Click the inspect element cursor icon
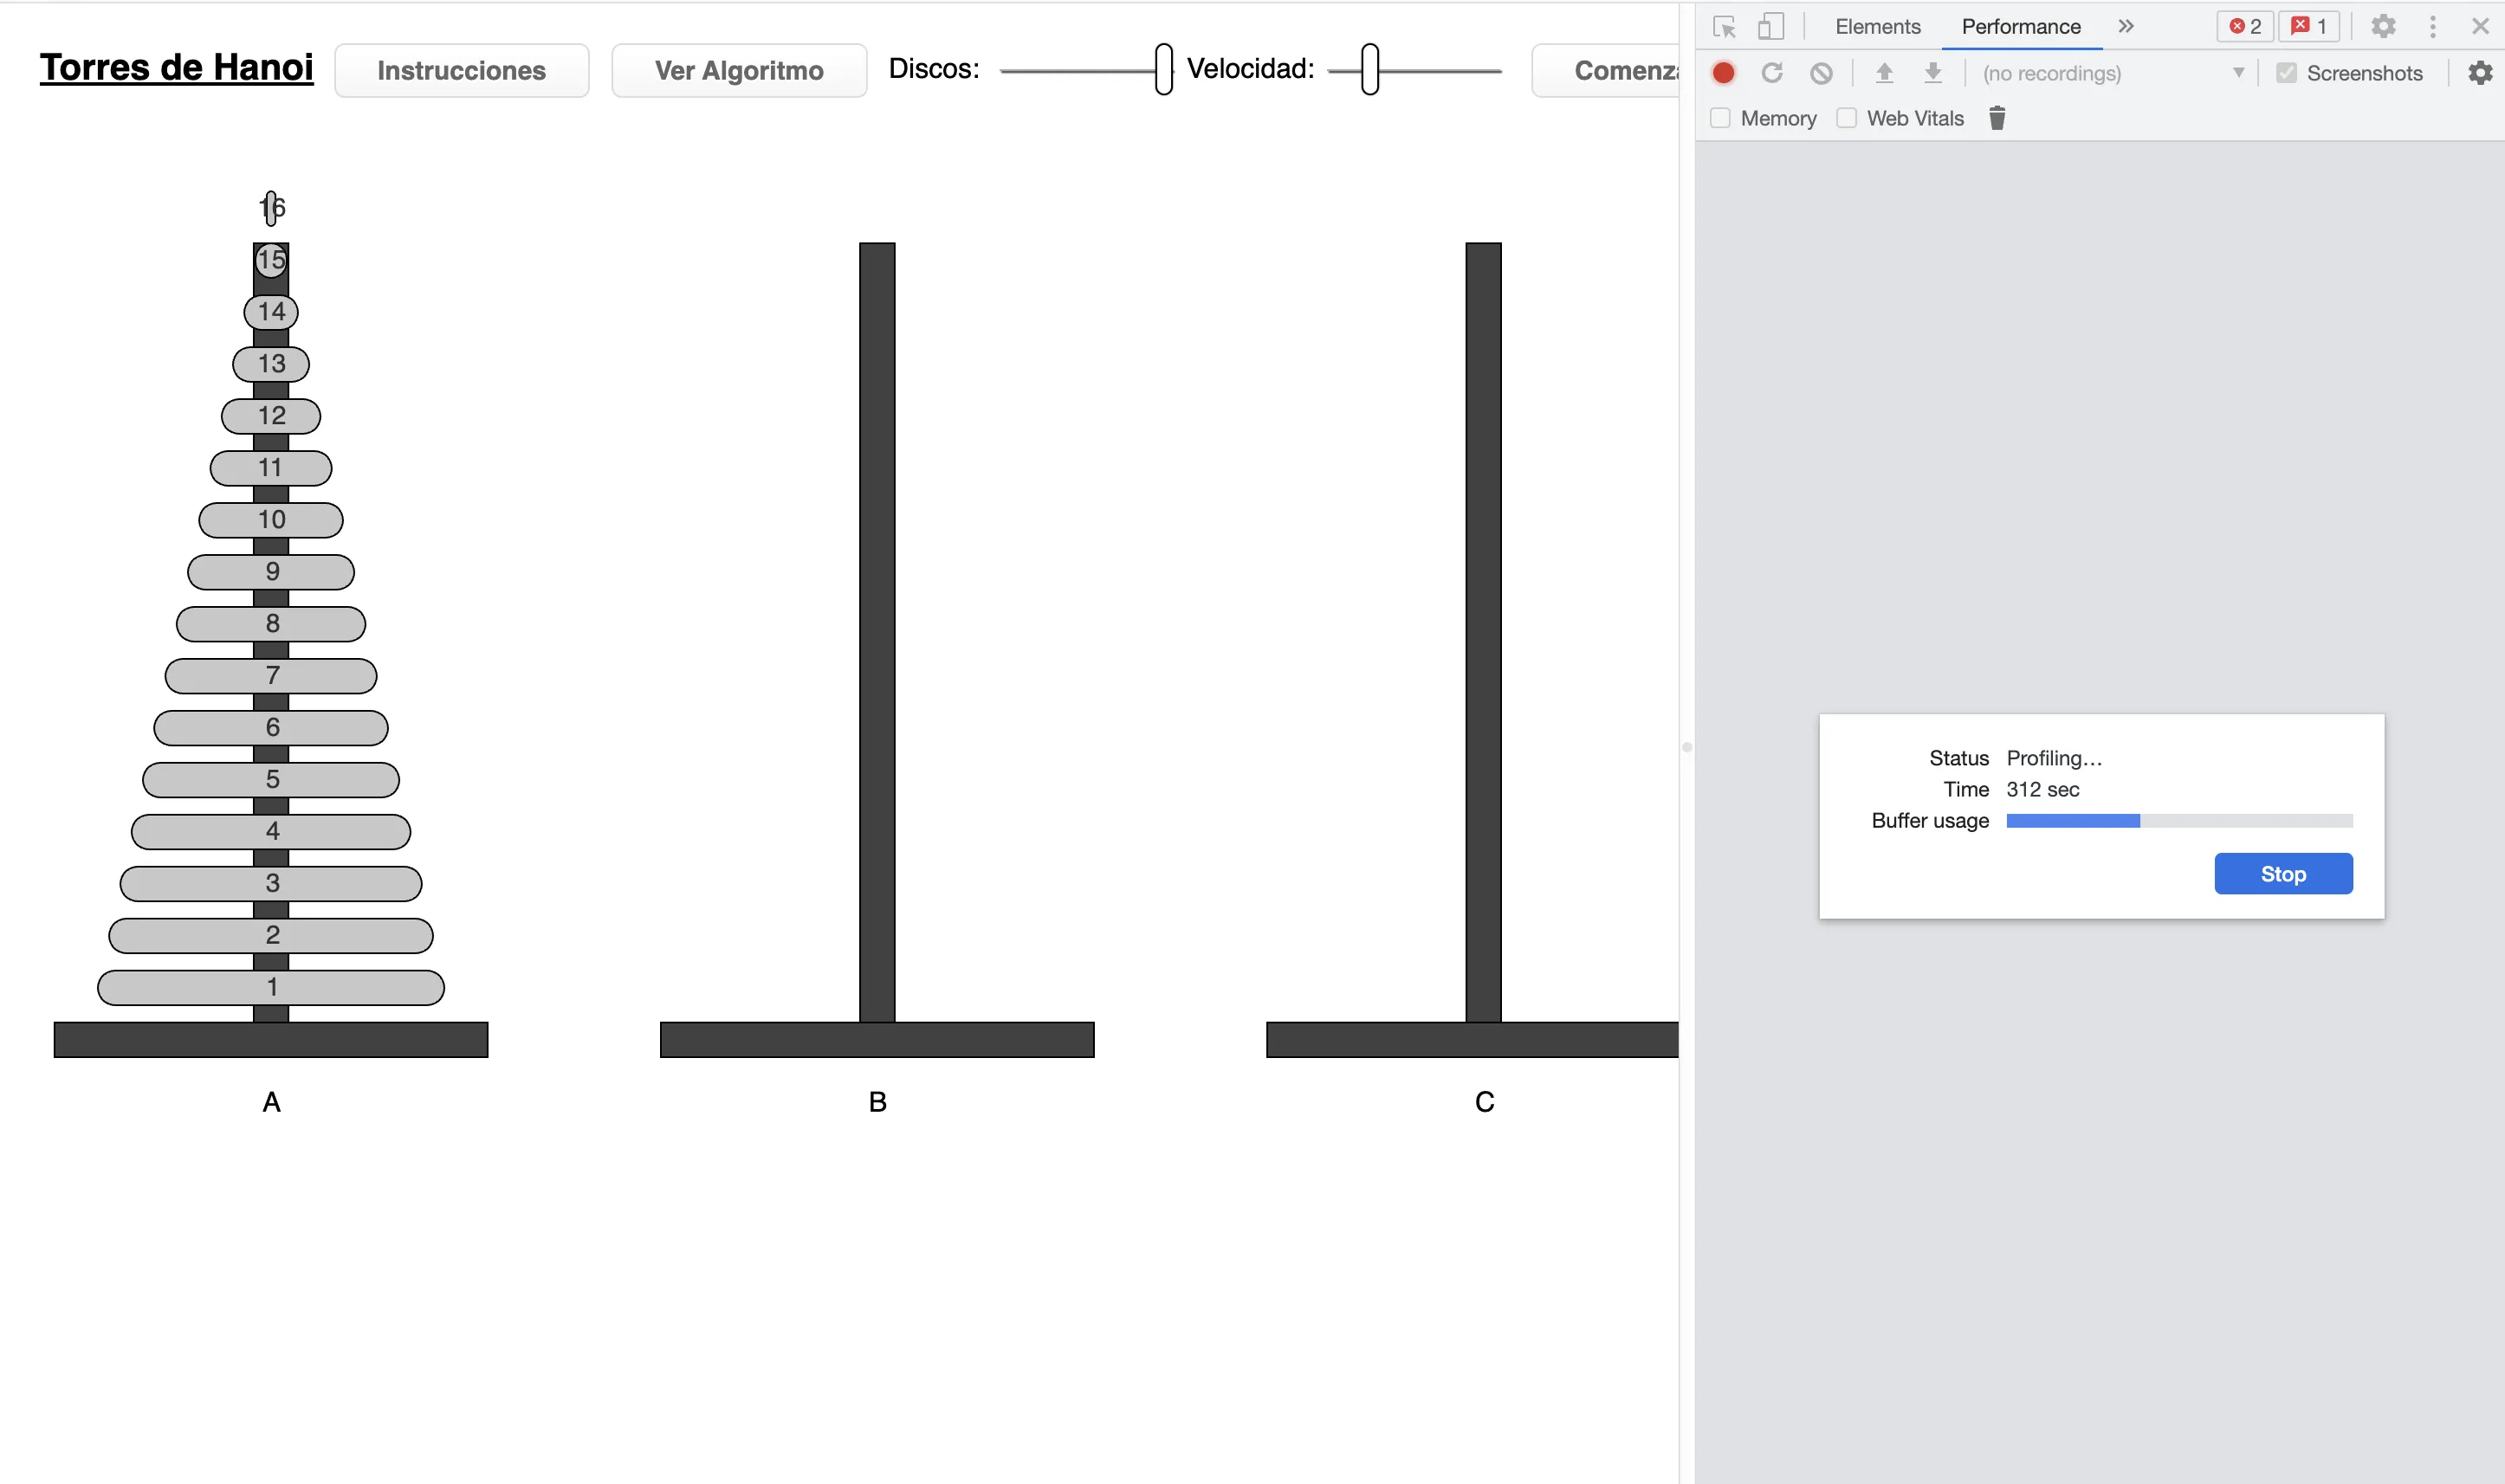Viewport: 2505px width, 1484px height. coord(1725,26)
